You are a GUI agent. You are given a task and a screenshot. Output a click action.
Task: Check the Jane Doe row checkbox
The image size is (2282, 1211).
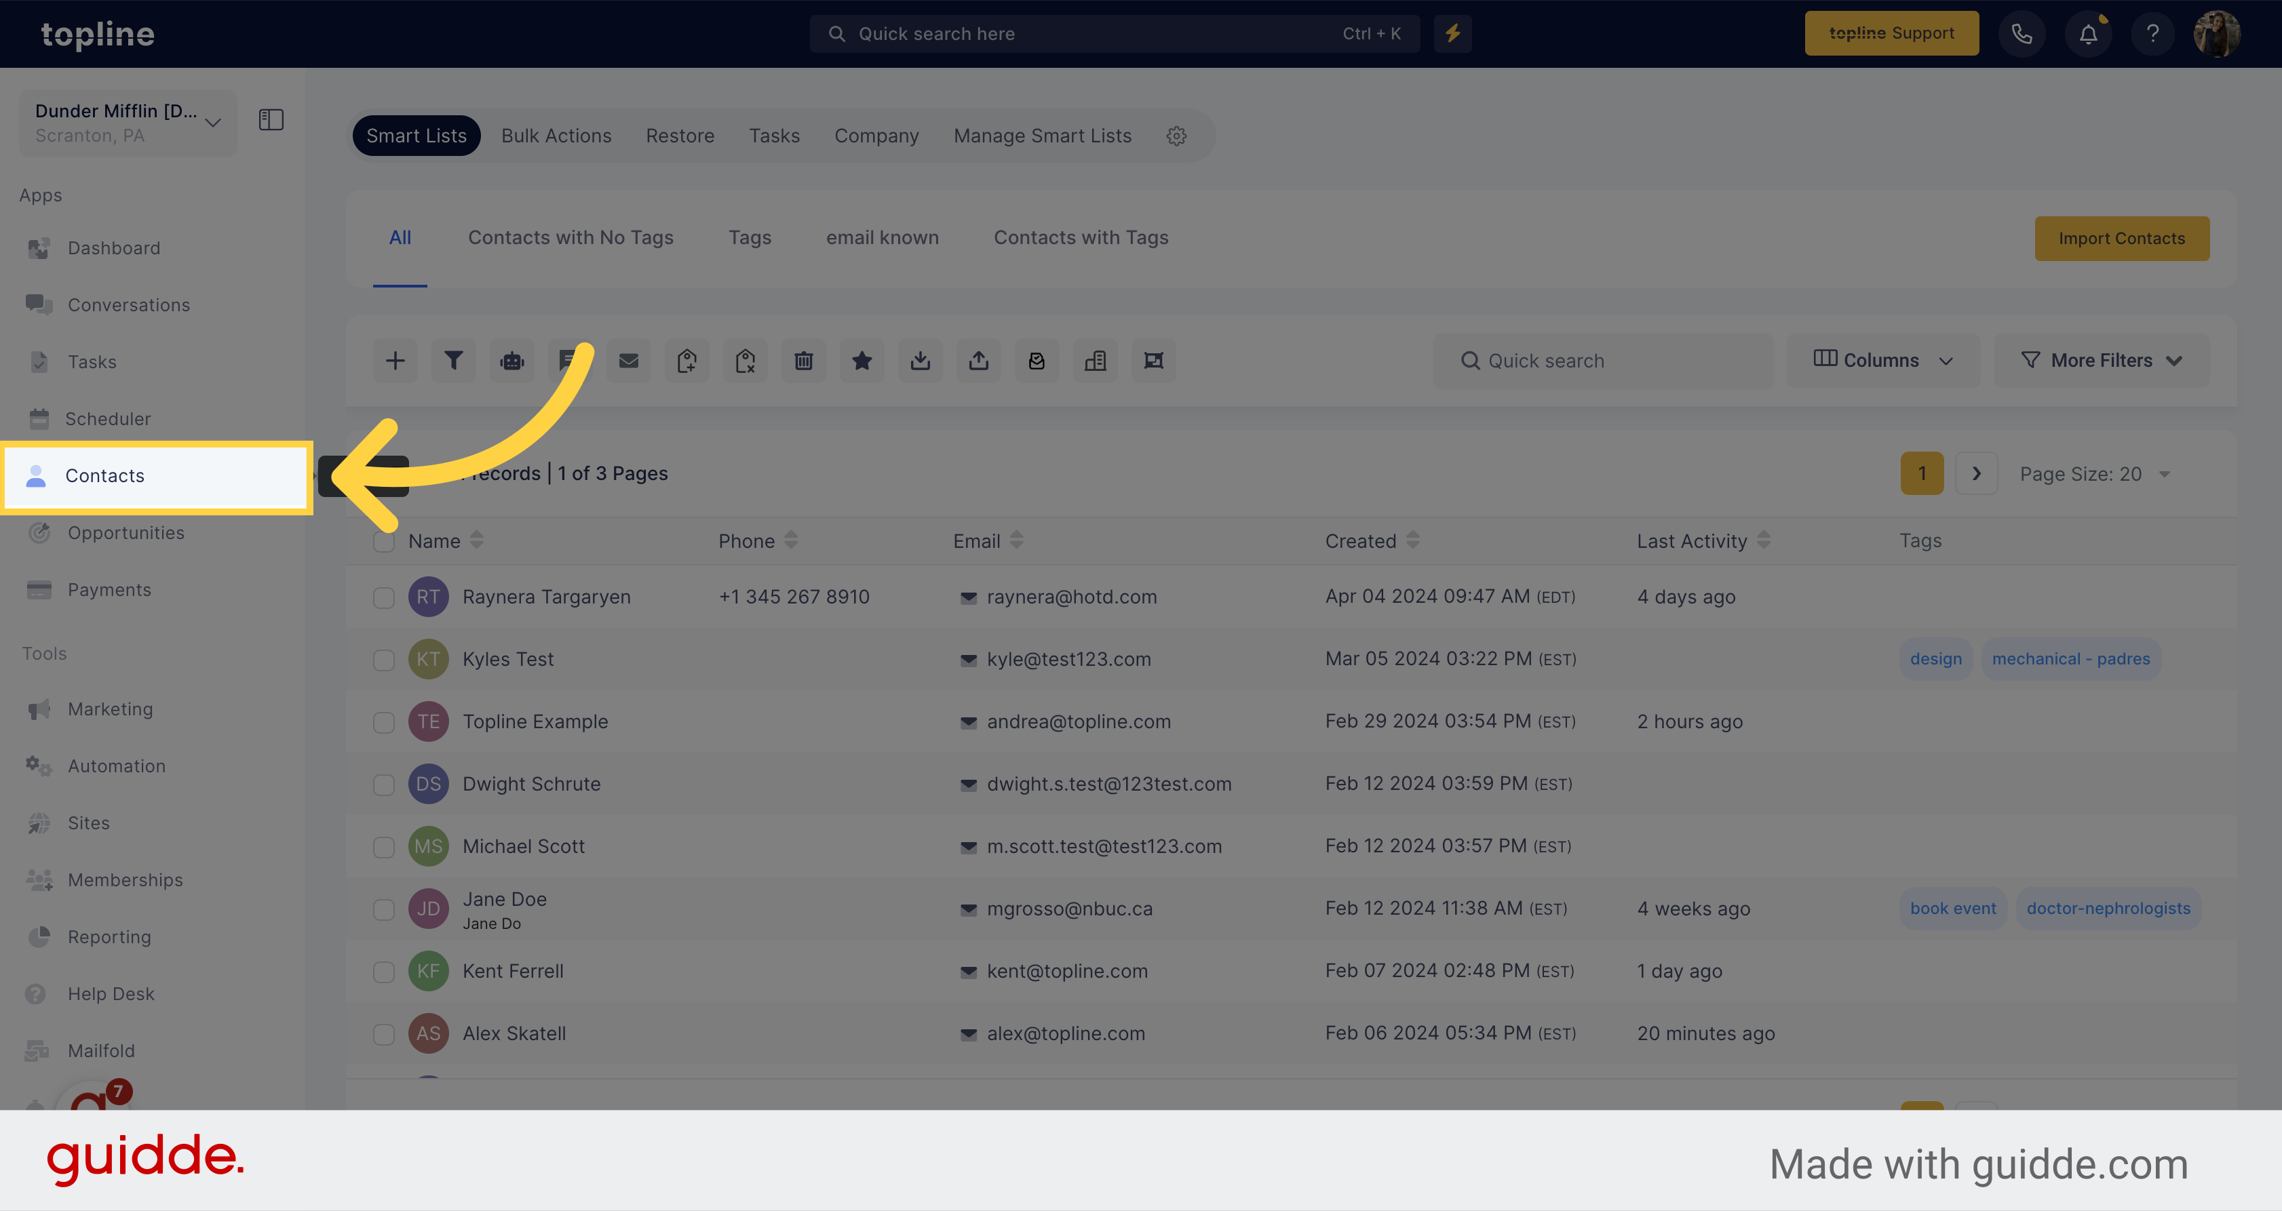[x=383, y=909]
